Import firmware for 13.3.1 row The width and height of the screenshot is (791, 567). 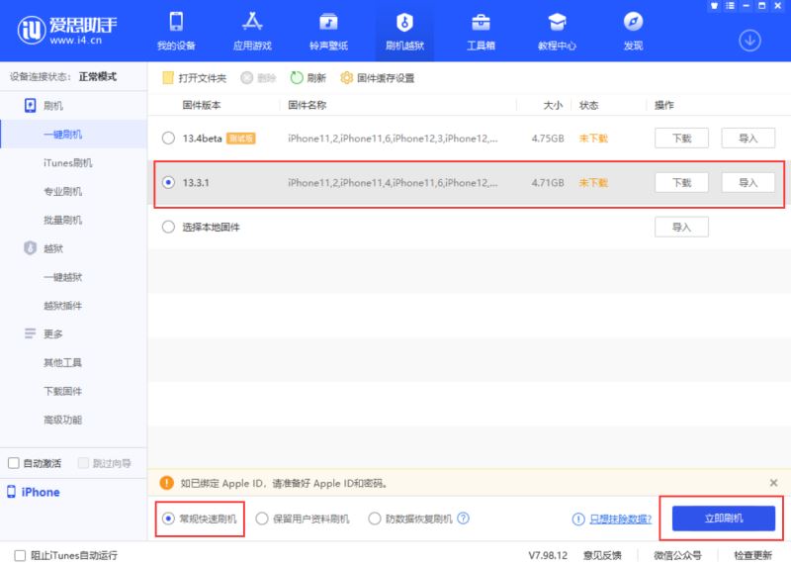[748, 182]
